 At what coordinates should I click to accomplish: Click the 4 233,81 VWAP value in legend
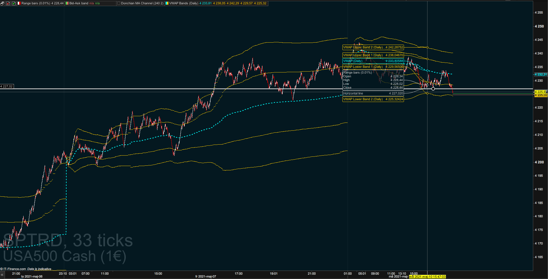tap(206, 3)
